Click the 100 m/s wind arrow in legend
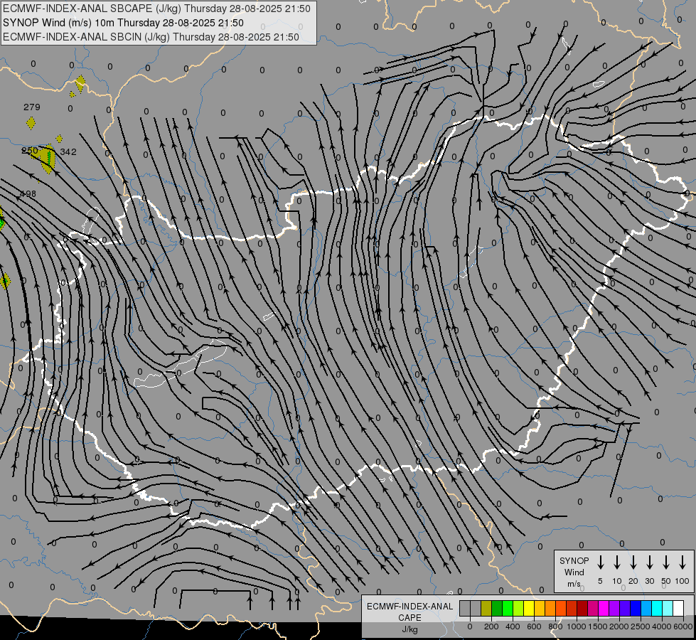Viewport: 696px width, 640px height. [682, 562]
